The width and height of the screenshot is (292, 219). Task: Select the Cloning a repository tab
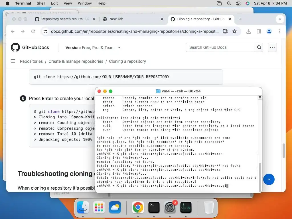201,19
